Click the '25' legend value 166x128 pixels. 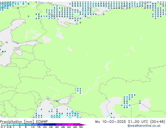(51, 127)
